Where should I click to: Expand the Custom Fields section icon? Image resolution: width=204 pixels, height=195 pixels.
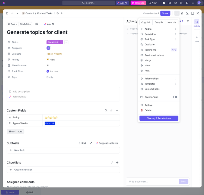click(111, 110)
